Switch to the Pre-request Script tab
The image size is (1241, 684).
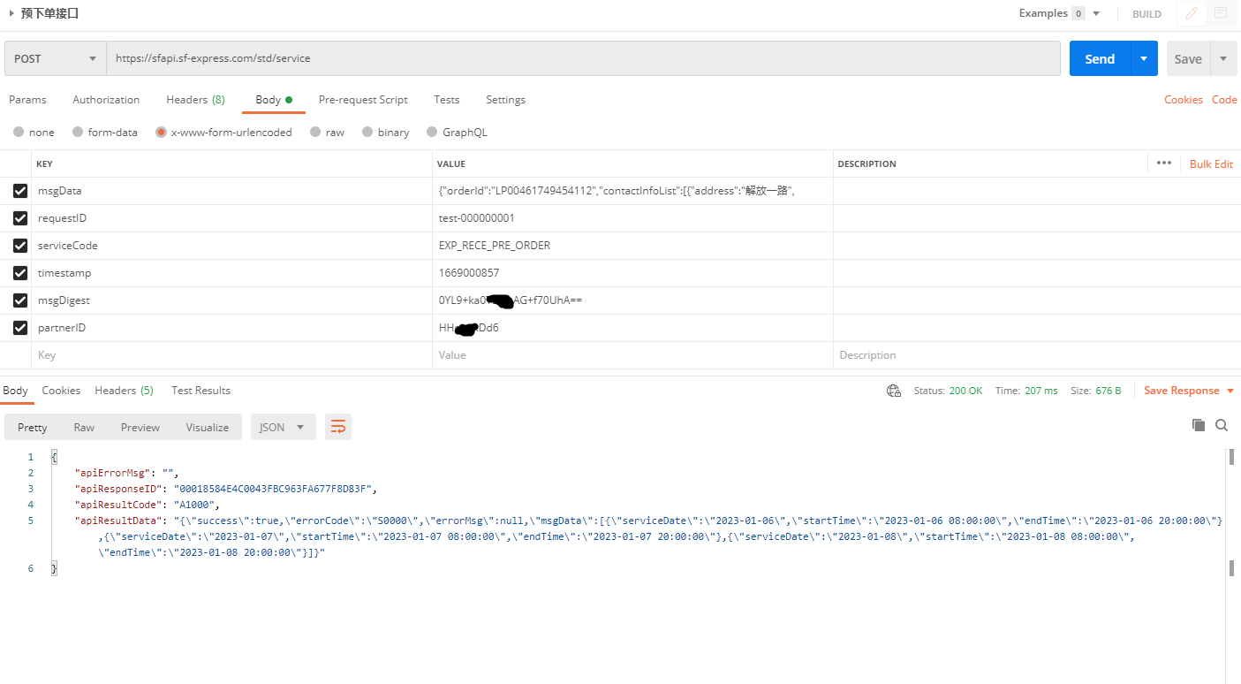(363, 100)
